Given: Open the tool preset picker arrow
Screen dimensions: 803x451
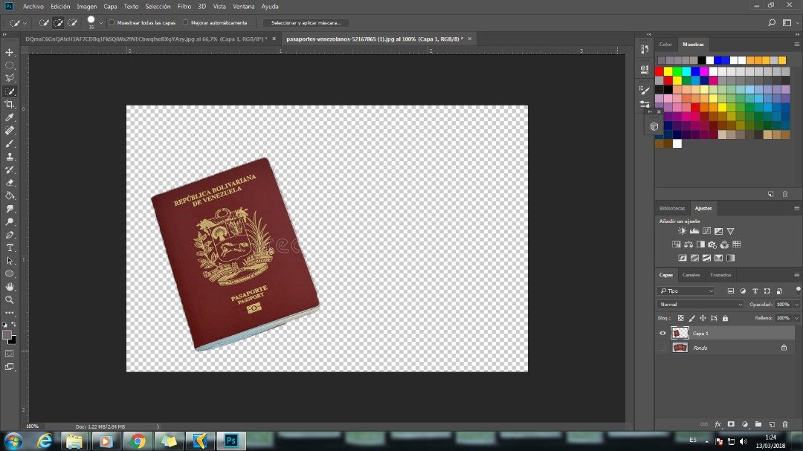Looking at the screenshot, I should pyautogui.click(x=25, y=23).
